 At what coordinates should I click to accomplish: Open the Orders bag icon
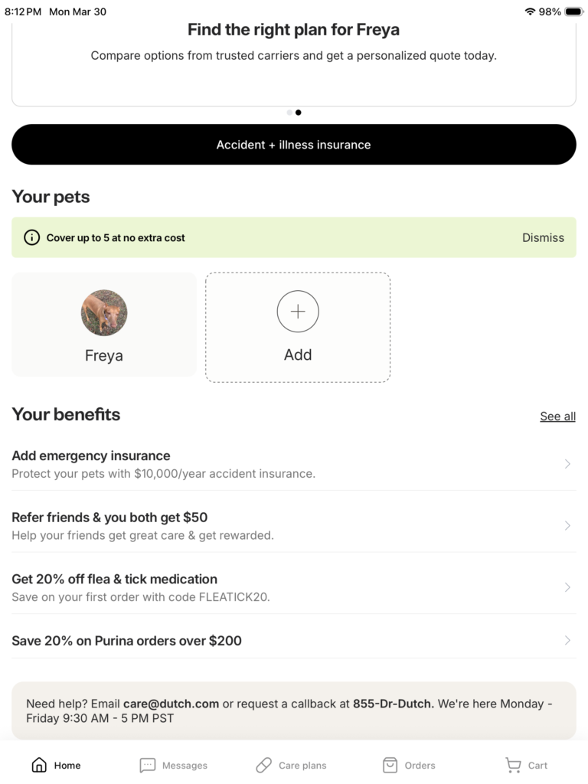tap(390, 765)
